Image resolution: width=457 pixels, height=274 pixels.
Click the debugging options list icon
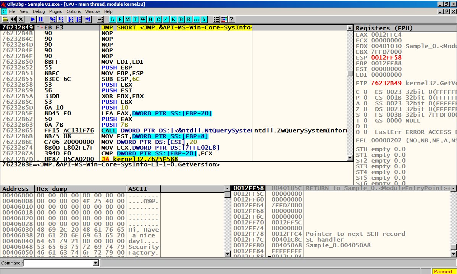216,19
